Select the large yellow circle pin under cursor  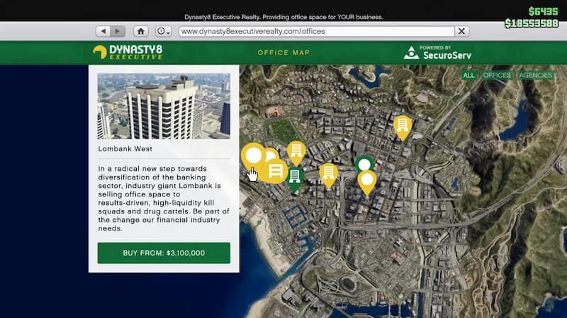pos(253,155)
